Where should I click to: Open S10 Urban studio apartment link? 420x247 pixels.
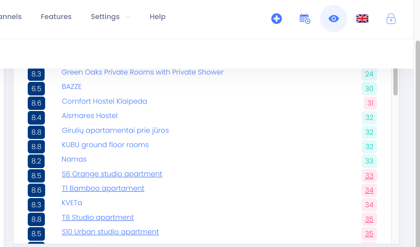tap(110, 232)
